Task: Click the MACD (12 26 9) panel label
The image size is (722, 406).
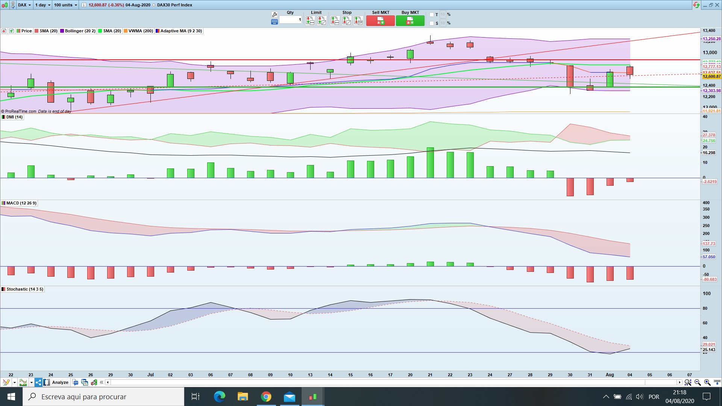Action: pos(21,203)
